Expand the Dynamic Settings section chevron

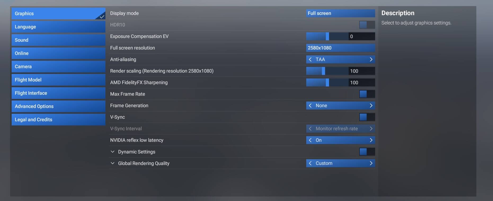tap(113, 152)
